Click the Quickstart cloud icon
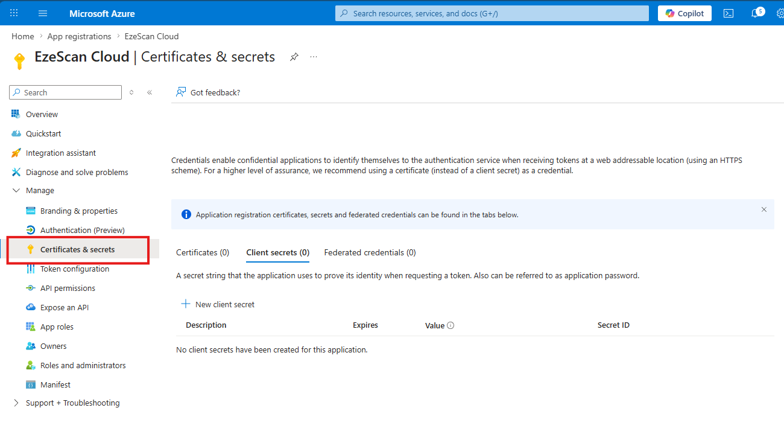 click(16, 133)
